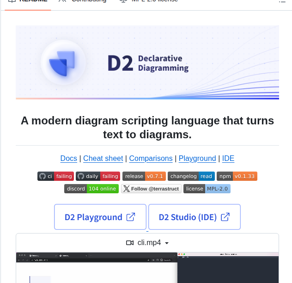292x283 pixels.
Task: Click the D2 Playground button
Action: click(x=100, y=217)
